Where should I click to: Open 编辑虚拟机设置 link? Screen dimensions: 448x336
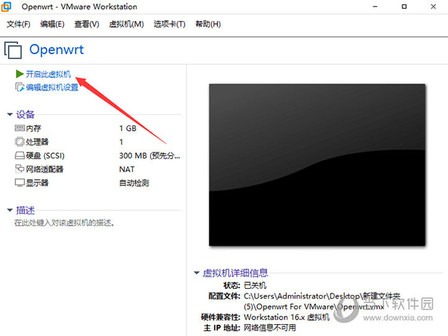click(52, 87)
